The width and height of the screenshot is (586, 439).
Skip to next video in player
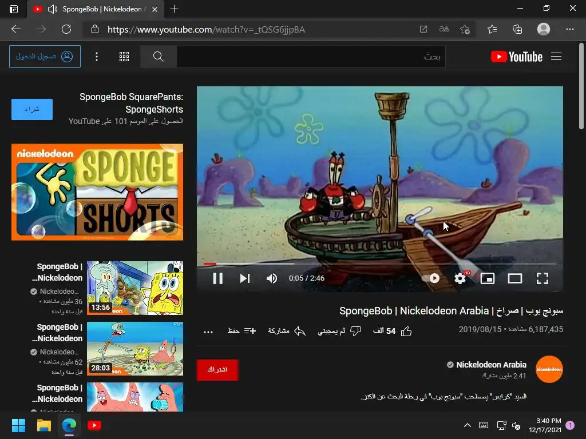pos(245,278)
